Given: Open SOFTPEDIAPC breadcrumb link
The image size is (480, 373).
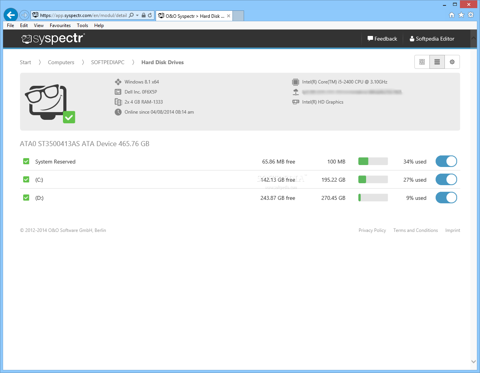Looking at the screenshot, I should [108, 62].
